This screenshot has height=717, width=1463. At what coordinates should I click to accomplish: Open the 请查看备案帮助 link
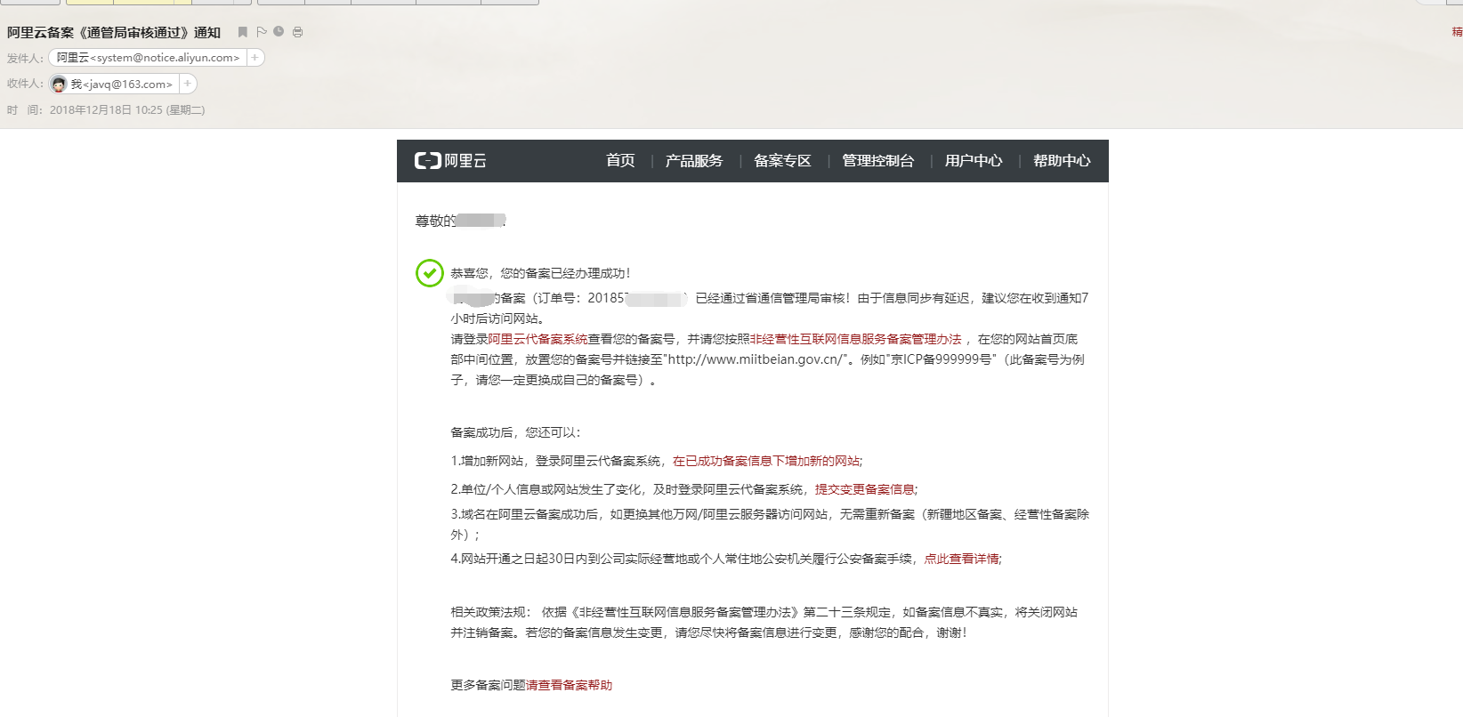tap(570, 685)
